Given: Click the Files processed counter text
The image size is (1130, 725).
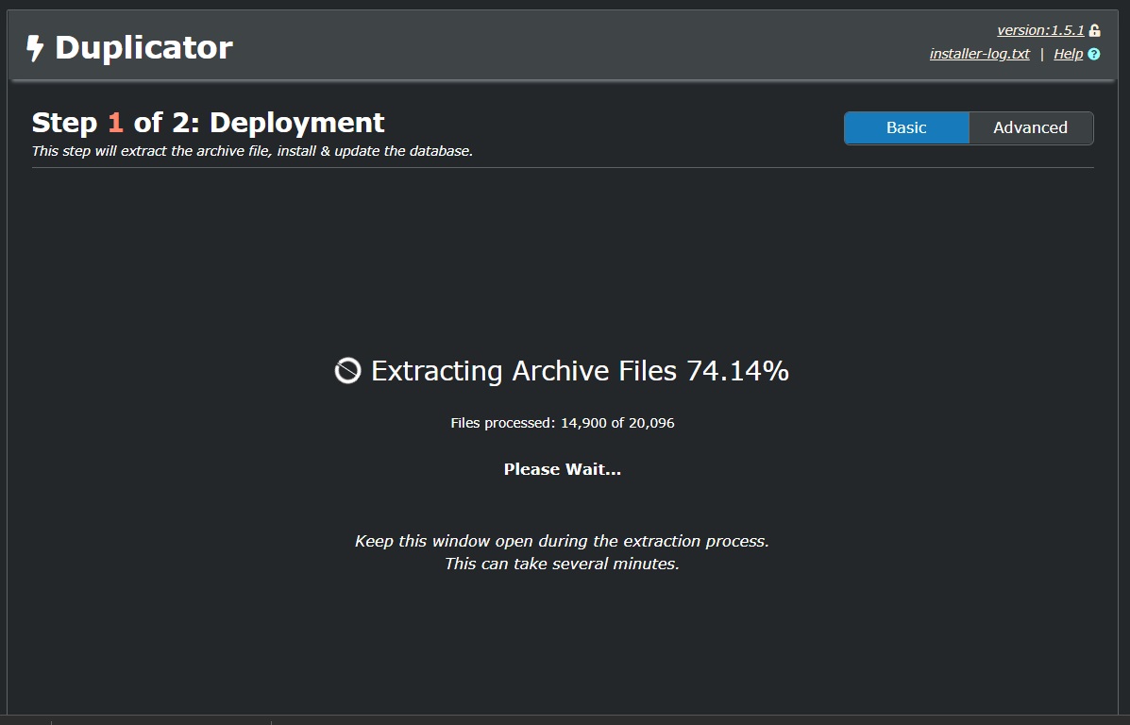Looking at the screenshot, I should click(x=563, y=423).
